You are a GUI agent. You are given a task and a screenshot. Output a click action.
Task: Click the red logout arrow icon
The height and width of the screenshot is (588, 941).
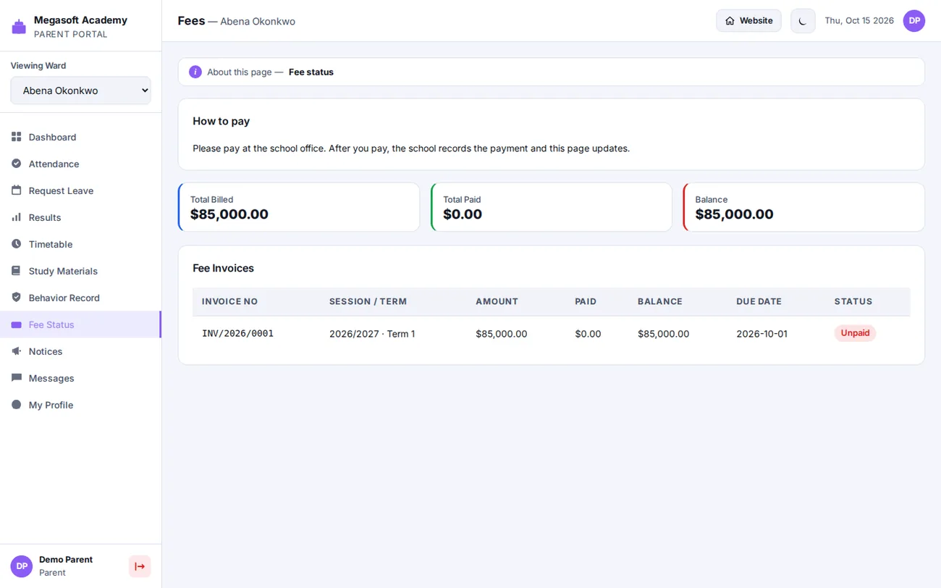click(x=140, y=566)
